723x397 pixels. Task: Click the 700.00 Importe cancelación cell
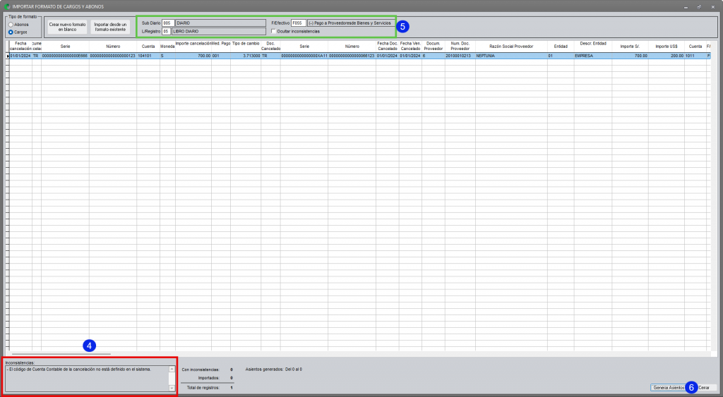click(193, 56)
